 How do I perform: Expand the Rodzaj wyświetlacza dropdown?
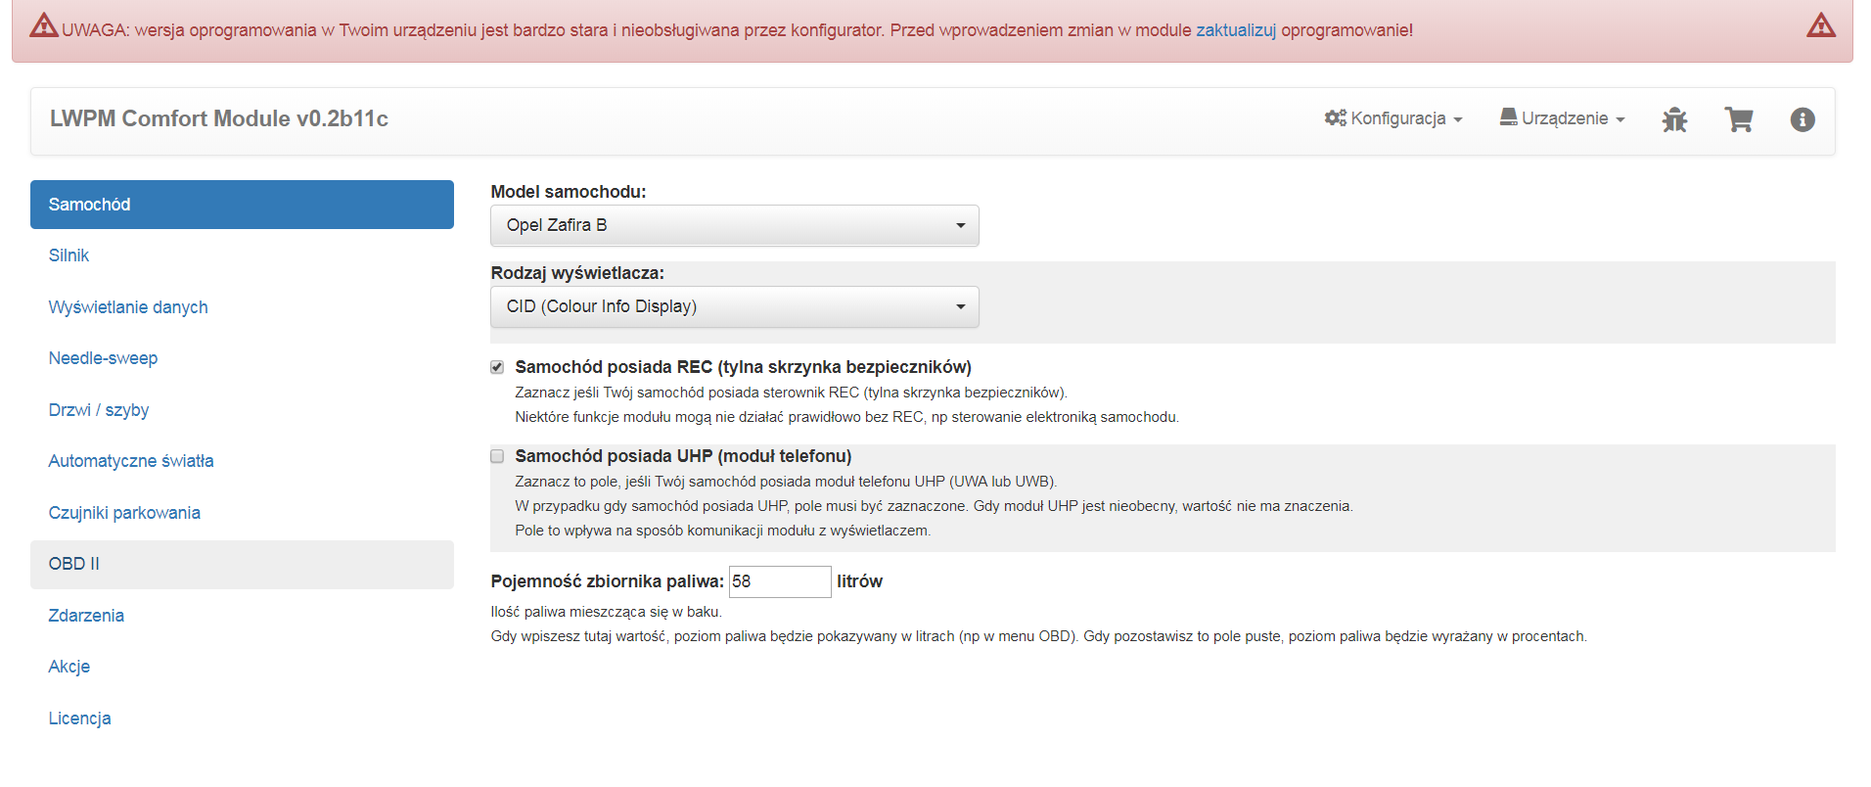(734, 306)
